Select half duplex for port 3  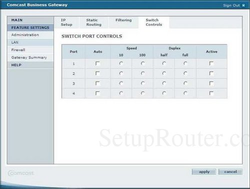(x=164, y=83)
